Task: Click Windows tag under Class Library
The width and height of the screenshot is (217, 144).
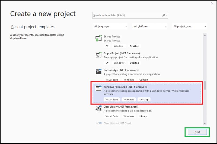Action: [x=129, y=116]
